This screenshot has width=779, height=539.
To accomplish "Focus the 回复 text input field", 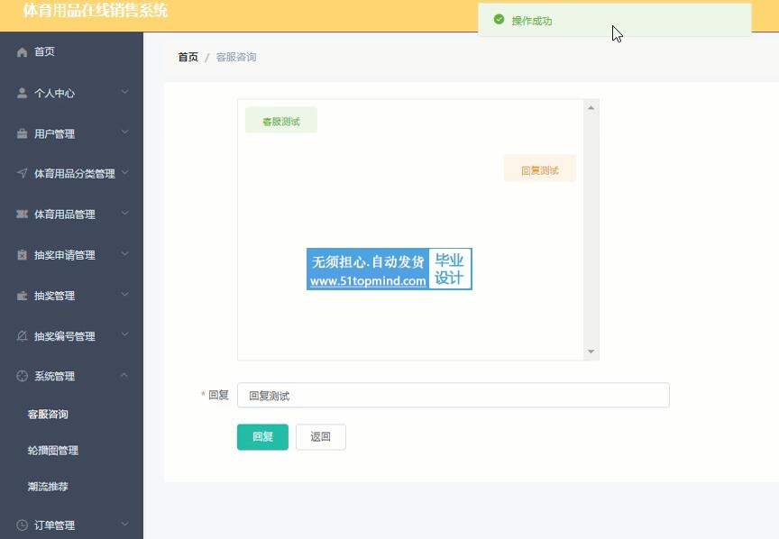I will coord(454,396).
